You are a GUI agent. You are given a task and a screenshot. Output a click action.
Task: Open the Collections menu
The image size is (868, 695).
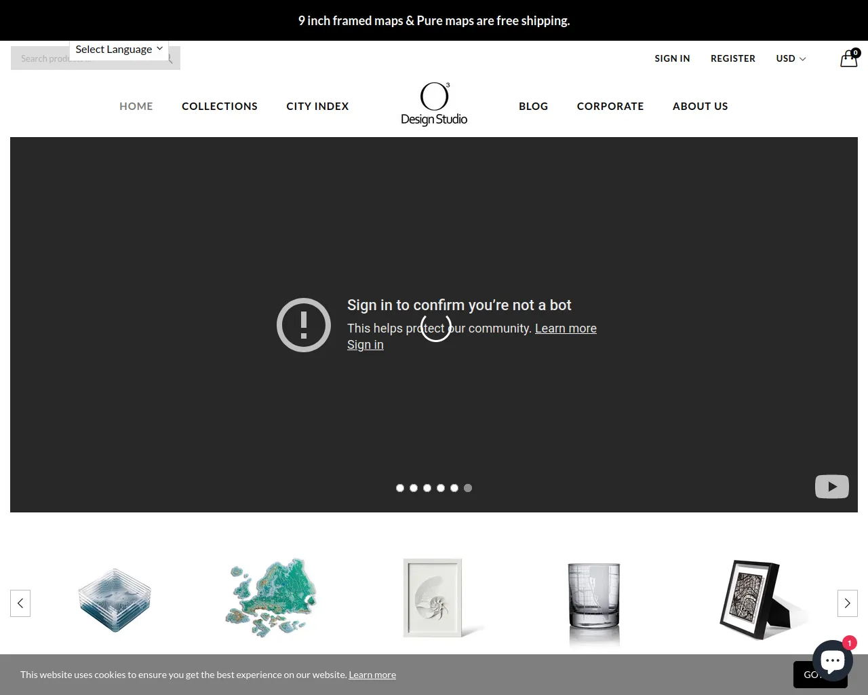220,106
